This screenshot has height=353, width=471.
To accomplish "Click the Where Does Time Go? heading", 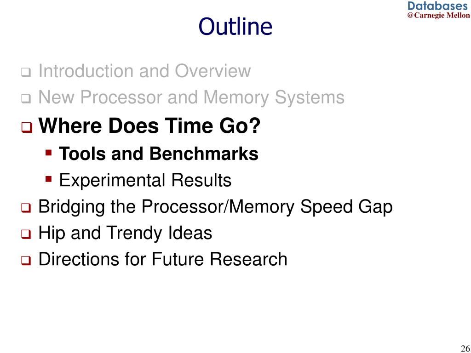I will [149, 125].
